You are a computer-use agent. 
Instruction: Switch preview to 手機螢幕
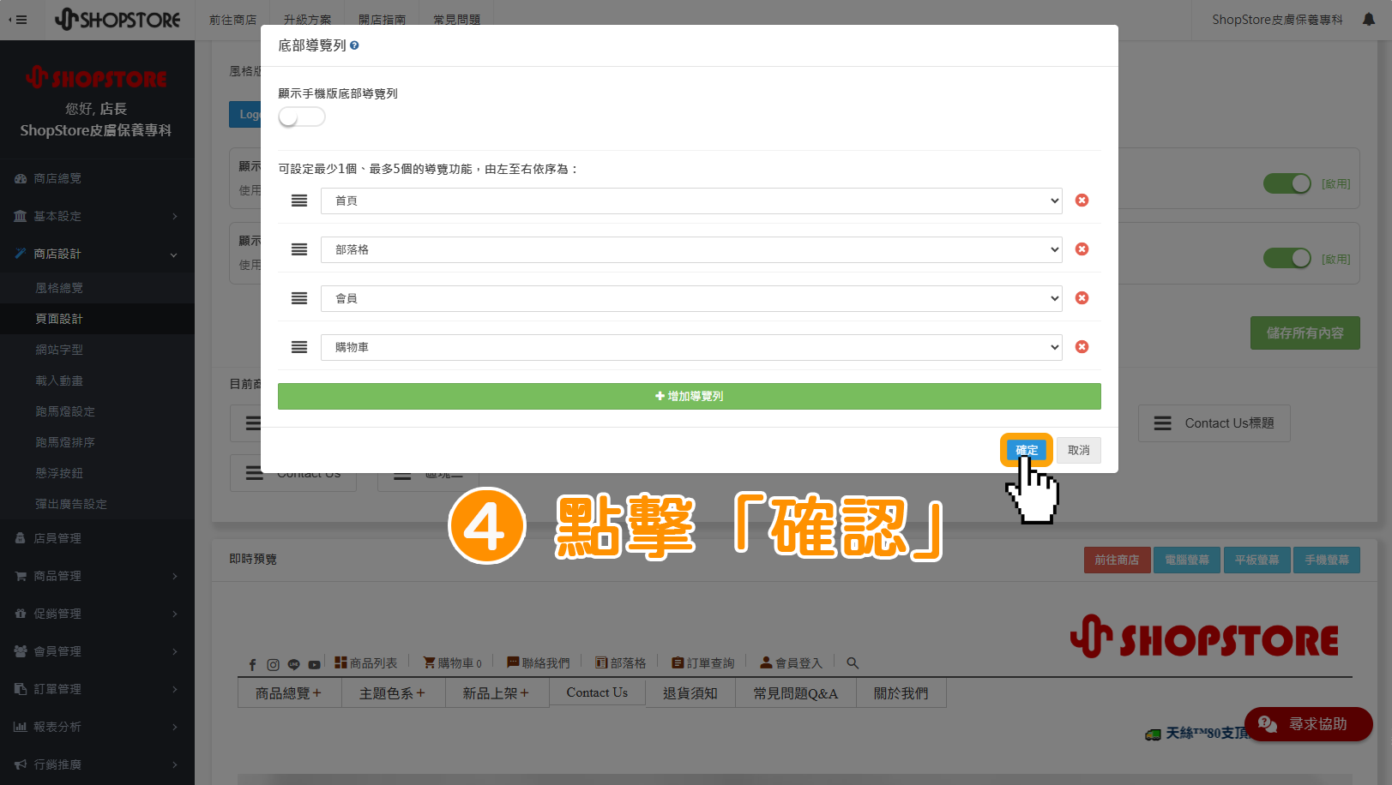click(x=1327, y=560)
